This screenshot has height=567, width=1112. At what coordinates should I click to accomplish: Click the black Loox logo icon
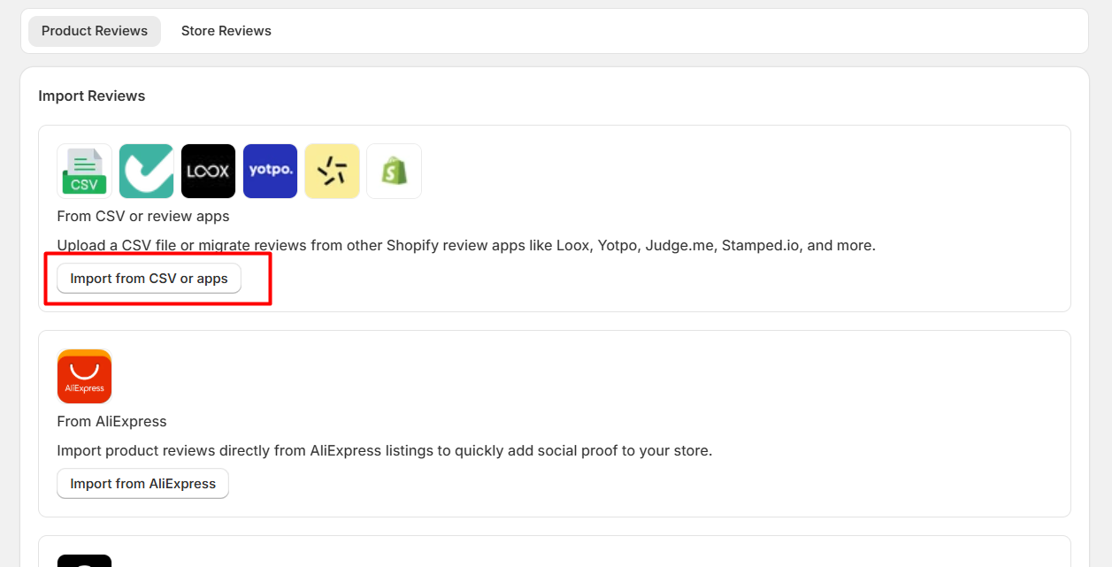[x=208, y=171]
